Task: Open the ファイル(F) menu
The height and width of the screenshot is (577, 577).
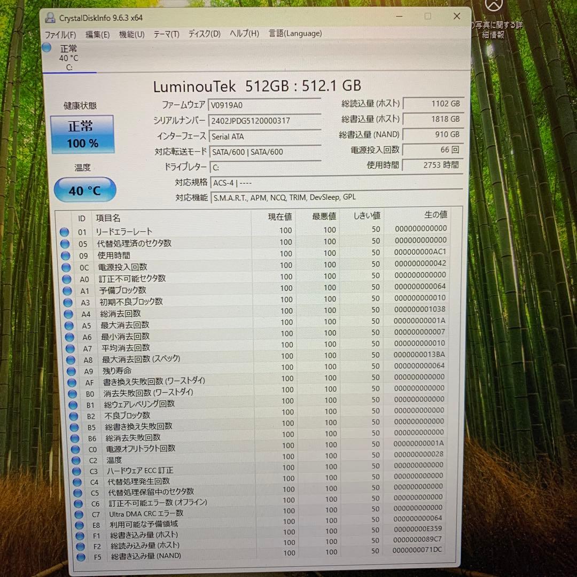Action: pos(60,33)
